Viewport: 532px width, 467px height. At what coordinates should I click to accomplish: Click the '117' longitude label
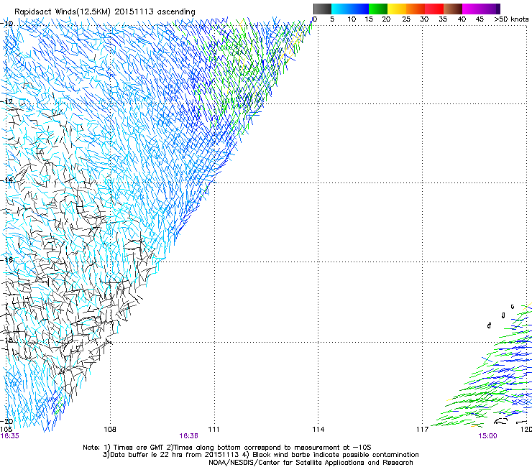[x=423, y=430]
